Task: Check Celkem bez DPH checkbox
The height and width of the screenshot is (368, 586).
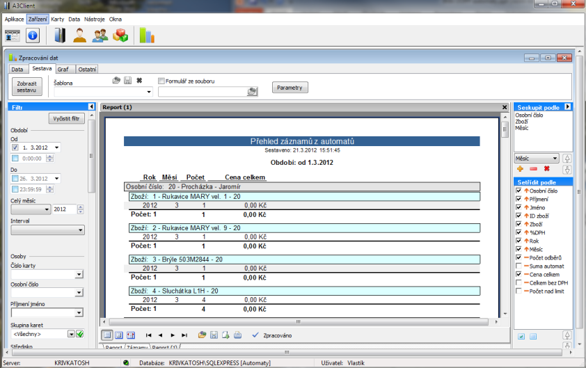Action: [518, 283]
